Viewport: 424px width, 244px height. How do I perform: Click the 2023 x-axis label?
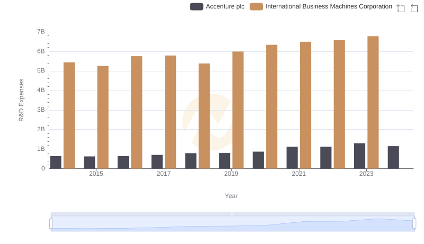coord(366,174)
